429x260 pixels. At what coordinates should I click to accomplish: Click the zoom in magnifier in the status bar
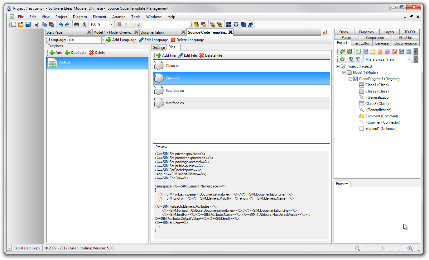tap(410, 248)
